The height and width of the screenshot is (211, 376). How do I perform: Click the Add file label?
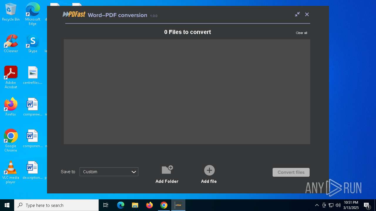click(x=209, y=181)
